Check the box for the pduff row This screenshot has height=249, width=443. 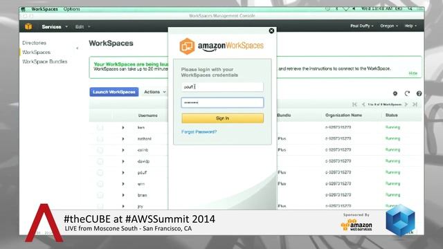100,173
